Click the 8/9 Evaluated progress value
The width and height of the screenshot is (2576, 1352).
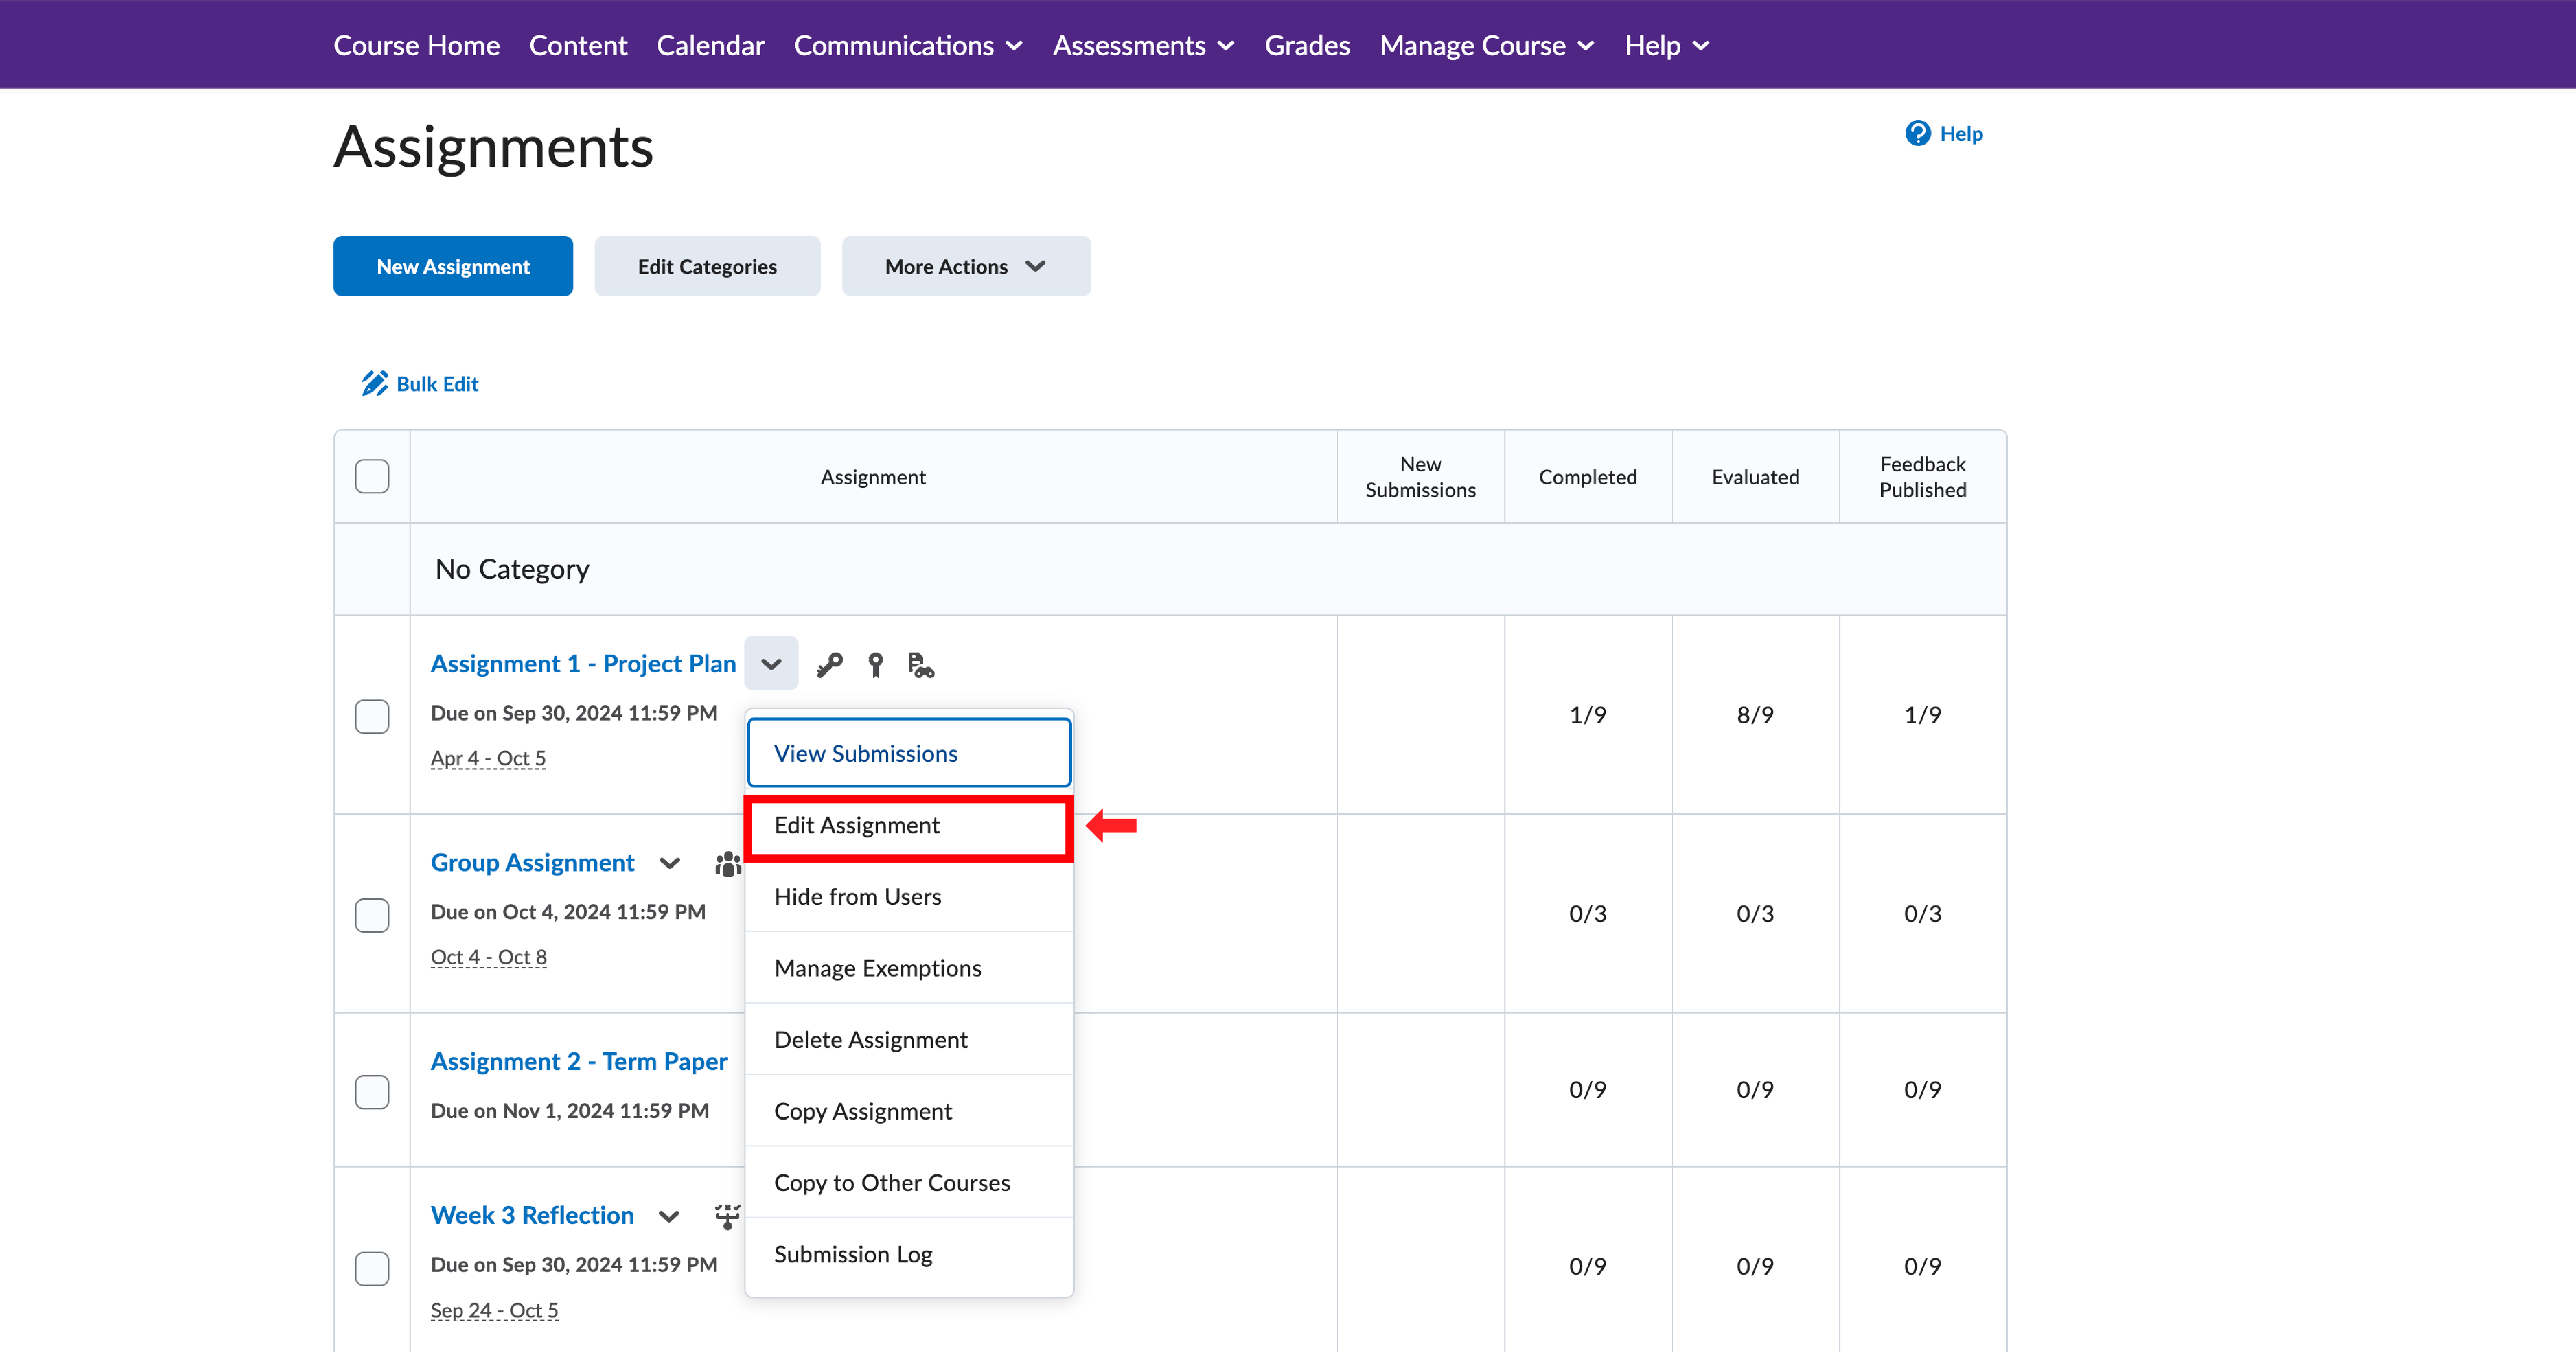point(1755,714)
